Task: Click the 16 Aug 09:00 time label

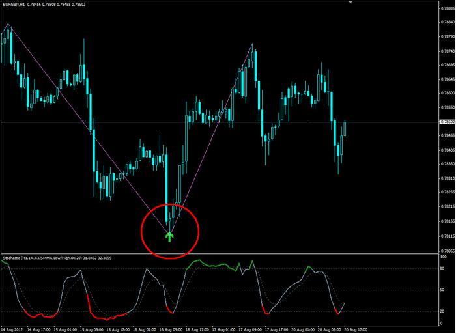Action: tap(171, 330)
